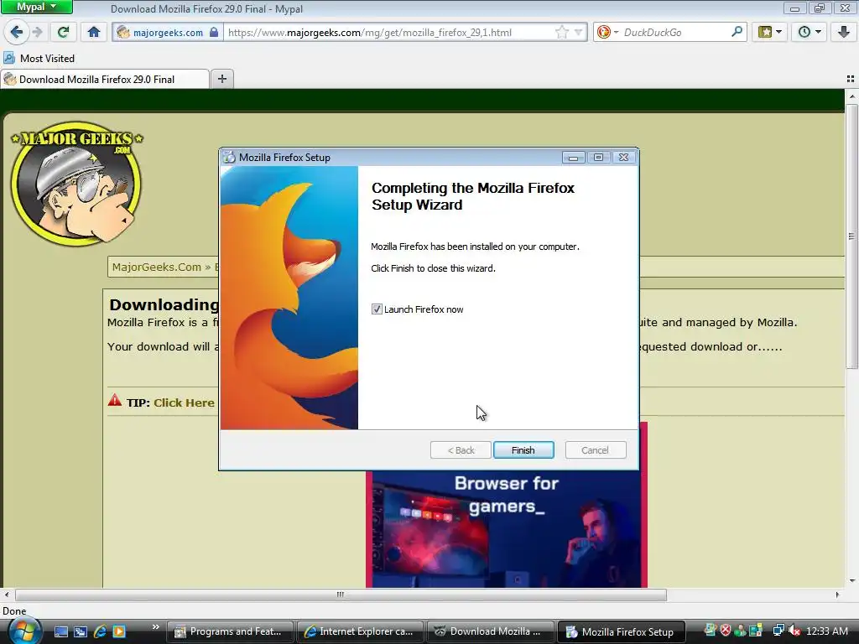
Task: Click the search magnifier in search box
Action: [x=737, y=32]
